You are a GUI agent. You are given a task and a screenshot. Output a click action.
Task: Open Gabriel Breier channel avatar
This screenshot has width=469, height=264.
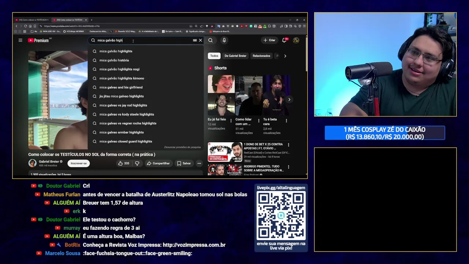tap(33, 163)
